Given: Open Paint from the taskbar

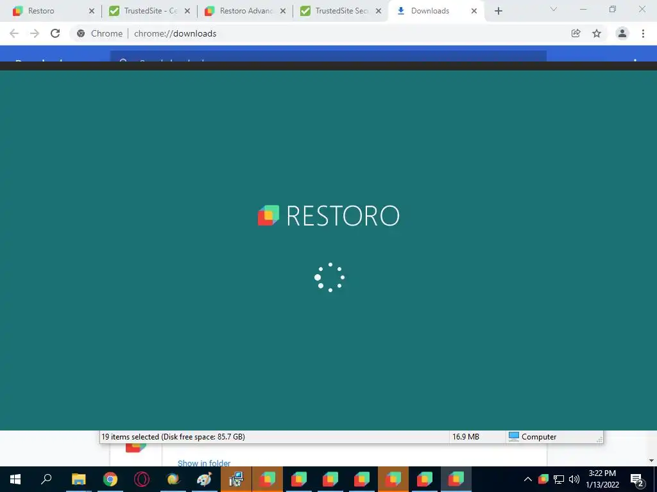Looking at the screenshot, I should 205,479.
